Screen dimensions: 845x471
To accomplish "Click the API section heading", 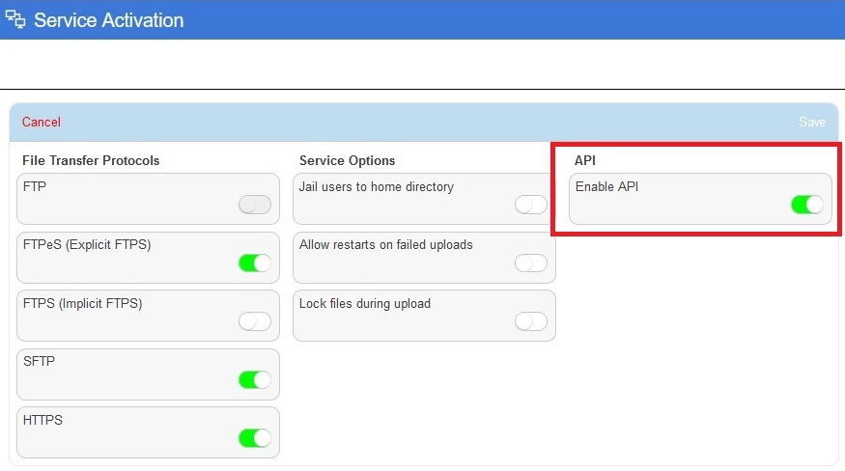I will [585, 160].
